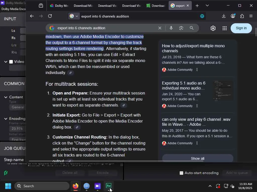Open 'Exporting 5.1 audio as 6 individual mono' link
257x192 pixels.
(x=183, y=85)
